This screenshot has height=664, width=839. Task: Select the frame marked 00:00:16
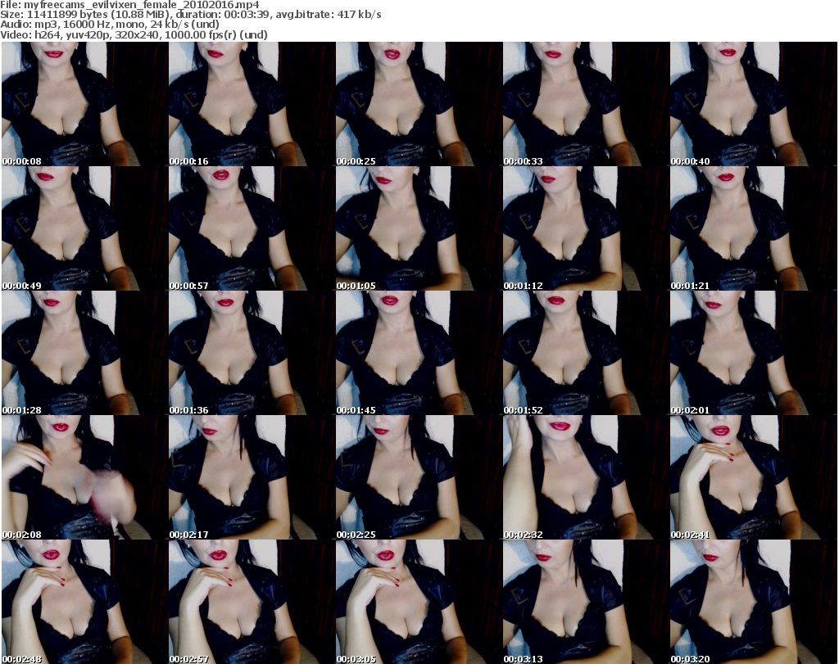[x=251, y=104]
